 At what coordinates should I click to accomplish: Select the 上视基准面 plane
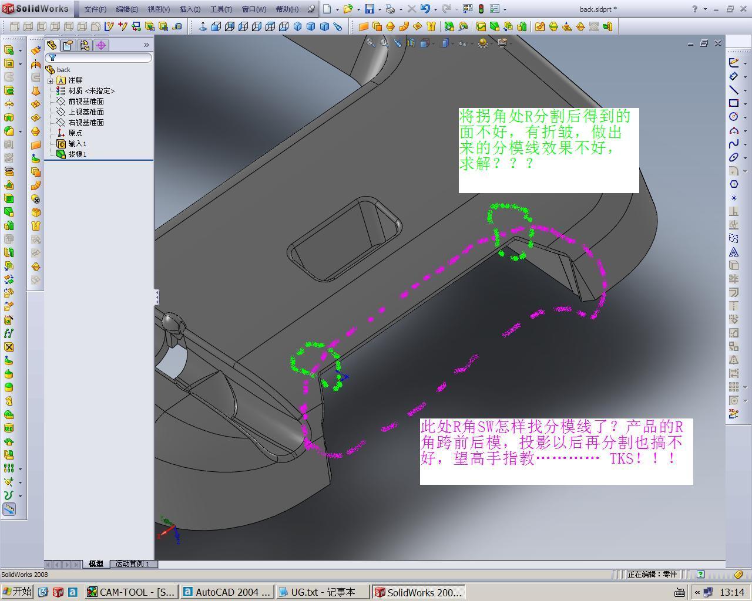click(80, 112)
